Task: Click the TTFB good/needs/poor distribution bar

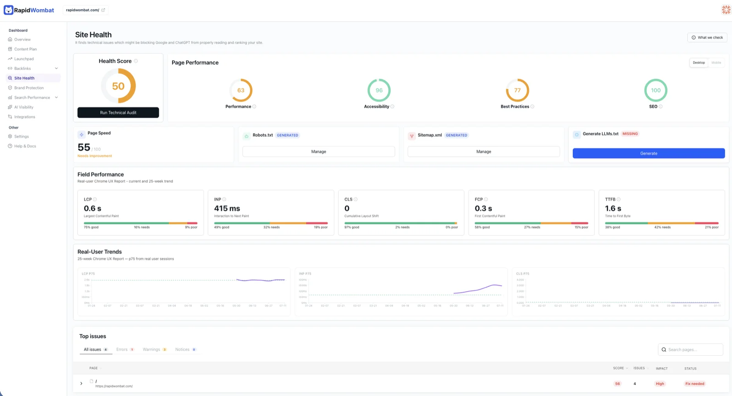Action: (x=662, y=223)
